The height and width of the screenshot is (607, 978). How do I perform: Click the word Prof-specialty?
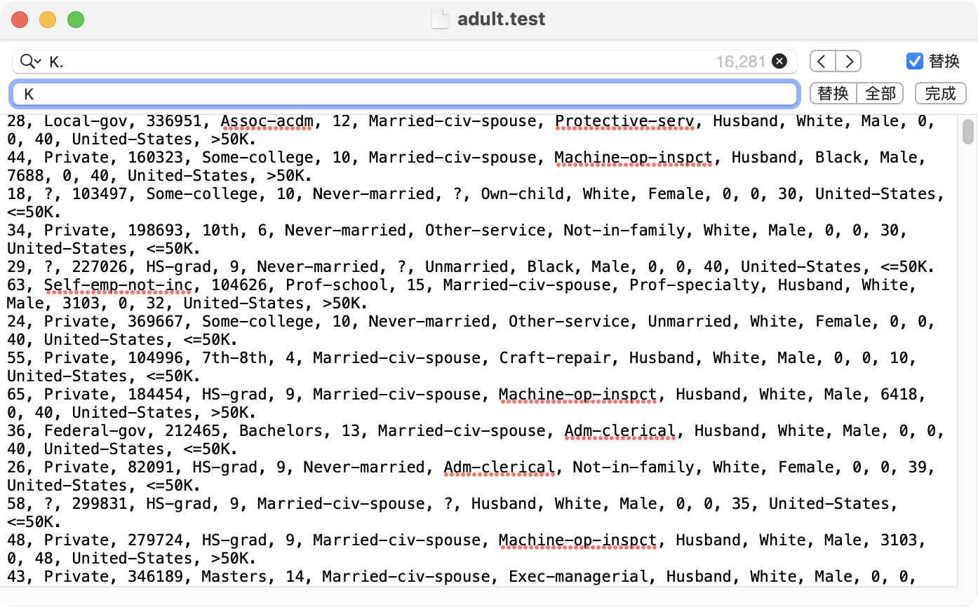(694, 285)
